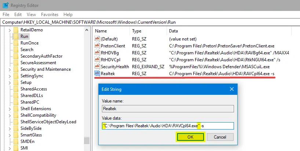The width and height of the screenshot is (300, 151).
Task: Open the File menu
Action: coord(6,15)
